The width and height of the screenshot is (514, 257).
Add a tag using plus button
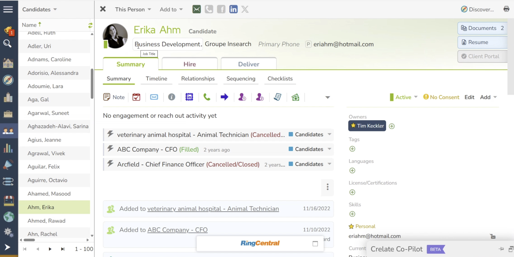click(x=352, y=149)
